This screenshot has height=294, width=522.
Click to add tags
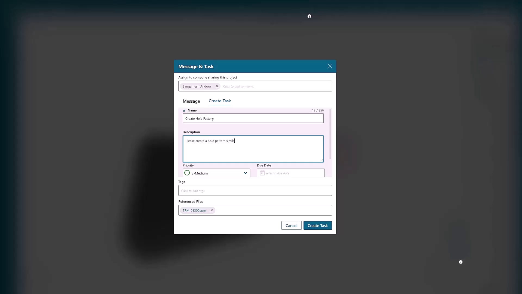(x=255, y=190)
